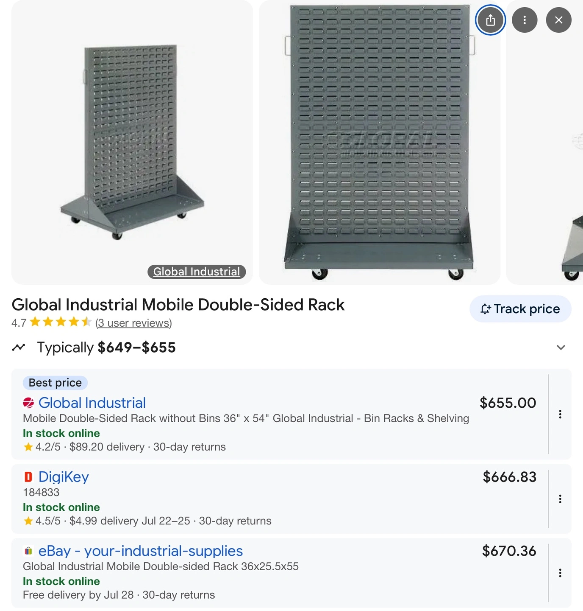Open options menu for DigiKey offer

point(560,499)
